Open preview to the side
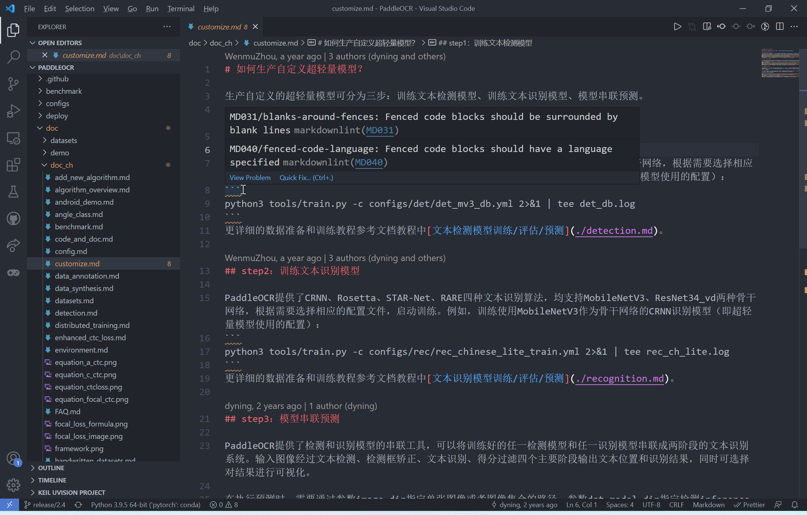This screenshot has width=807, height=515. (x=706, y=27)
